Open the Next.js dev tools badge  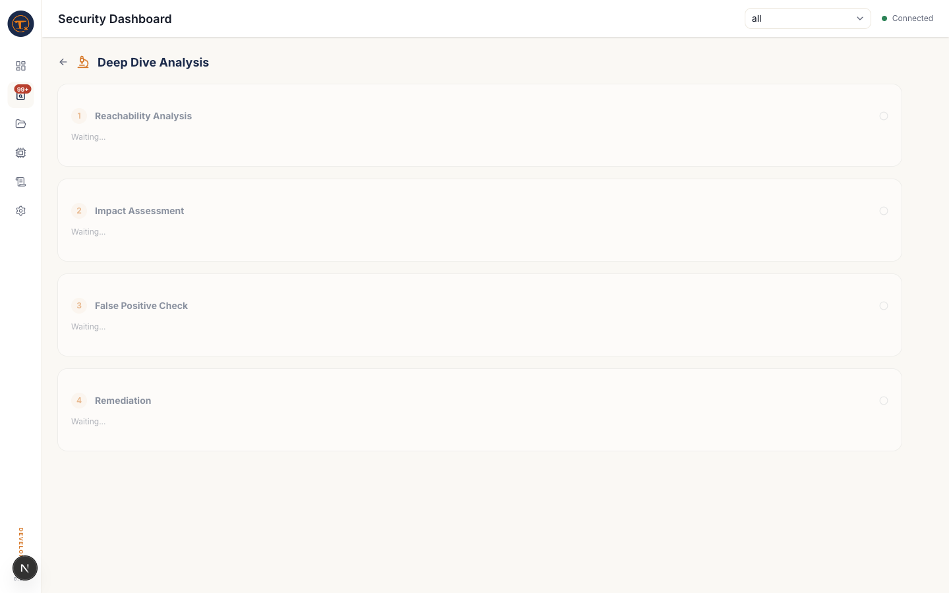coord(25,568)
